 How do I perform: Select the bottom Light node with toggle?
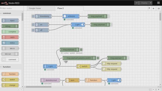coord(114,80)
